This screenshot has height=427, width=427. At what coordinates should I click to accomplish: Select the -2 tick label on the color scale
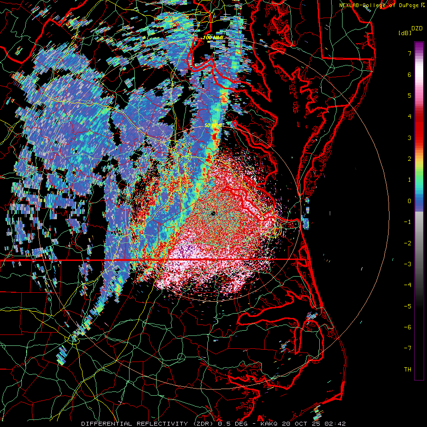[x=408, y=243]
